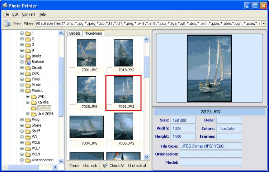Click the Share folder icon
269x172 pixels.
pyautogui.click(x=28, y=125)
